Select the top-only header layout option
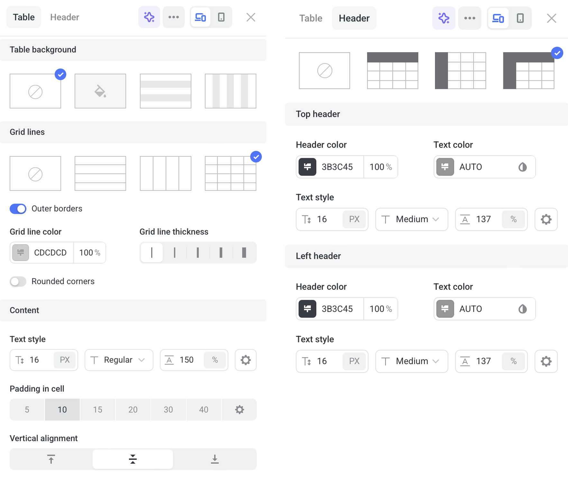Image resolution: width=568 pixels, height=482 pixels. tap(392, 70)
